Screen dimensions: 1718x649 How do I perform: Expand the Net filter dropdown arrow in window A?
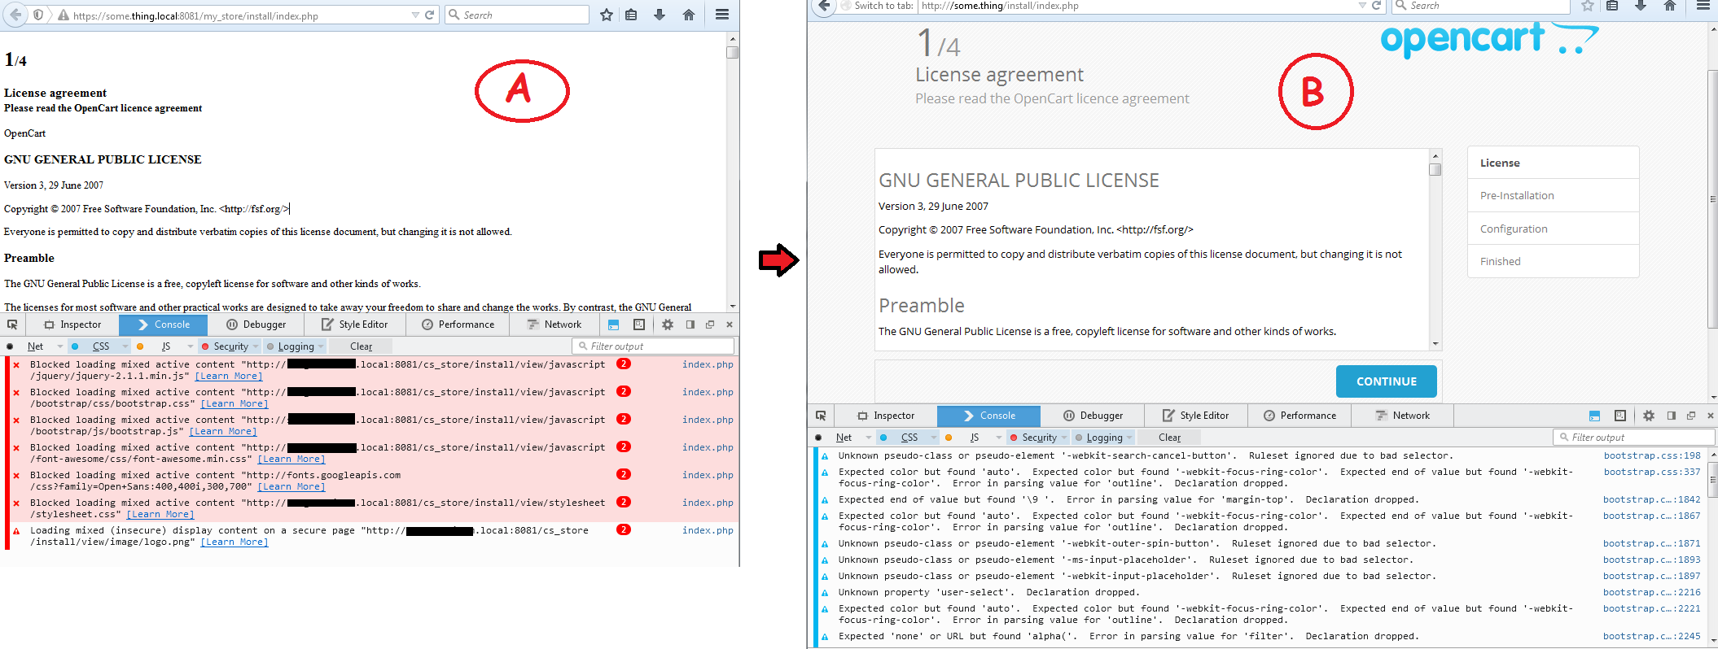(x=59, y=346)
